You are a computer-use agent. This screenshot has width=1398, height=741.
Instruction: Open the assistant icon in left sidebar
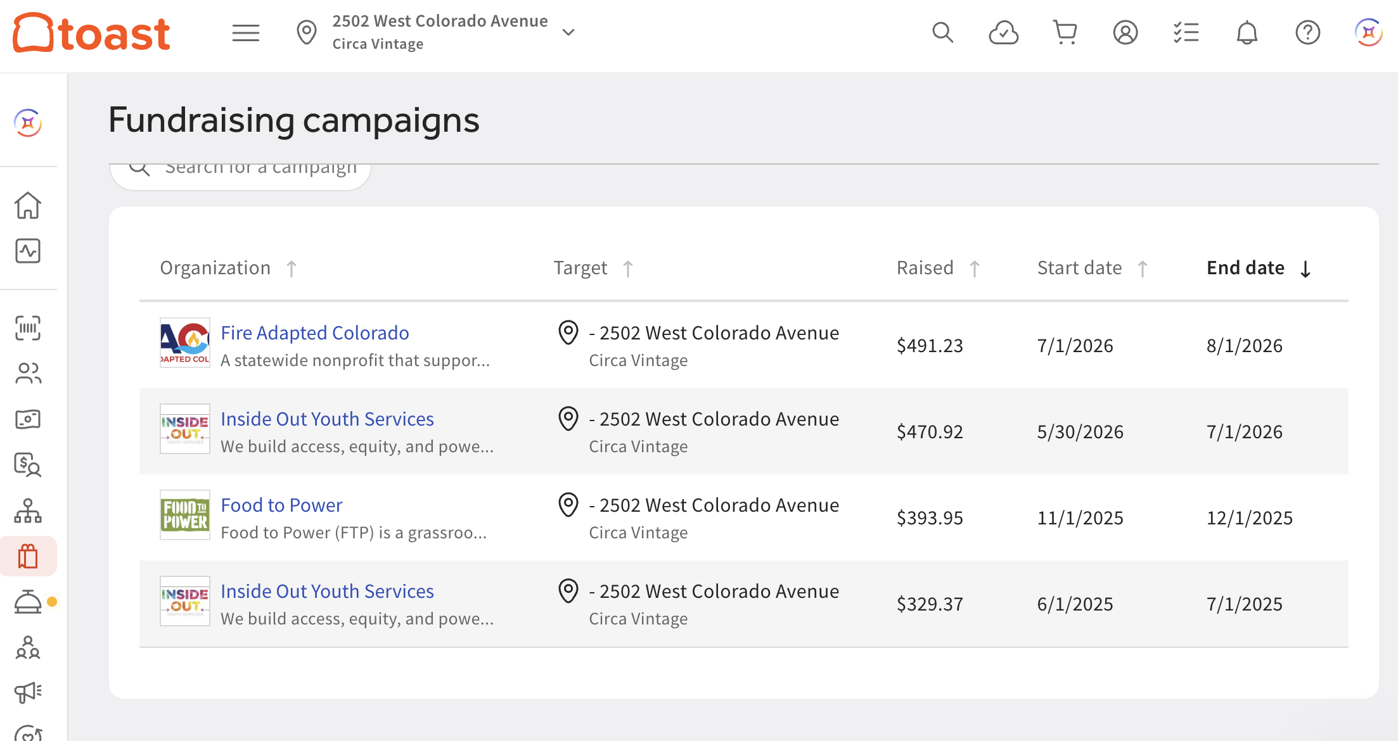point(28,123)
